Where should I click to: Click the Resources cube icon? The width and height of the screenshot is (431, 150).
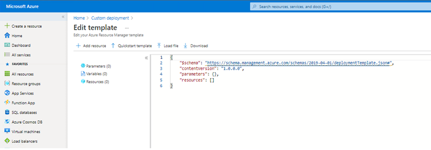(83, 81)
